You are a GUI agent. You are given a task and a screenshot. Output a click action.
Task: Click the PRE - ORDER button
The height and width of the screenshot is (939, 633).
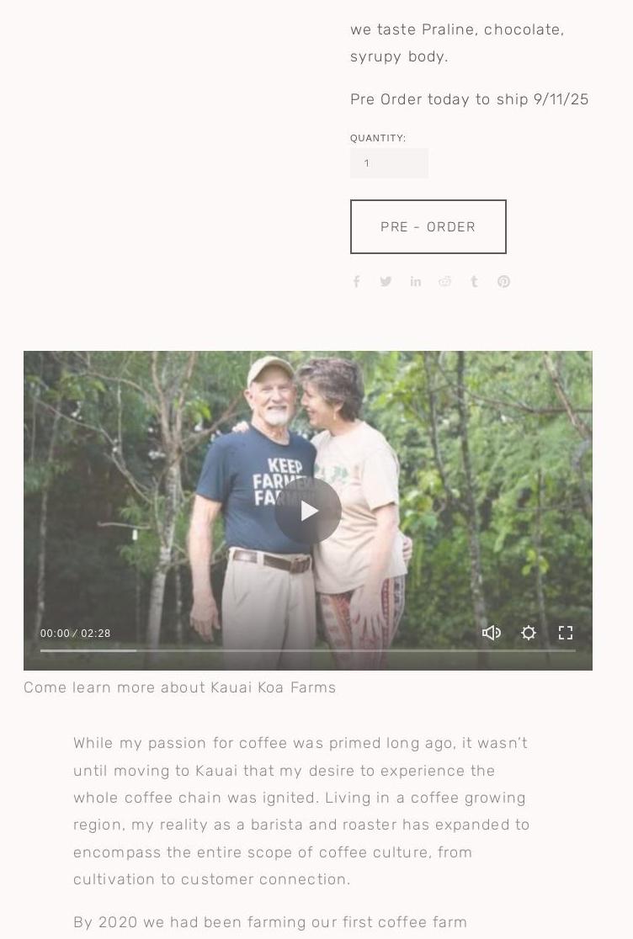point(428,227)
